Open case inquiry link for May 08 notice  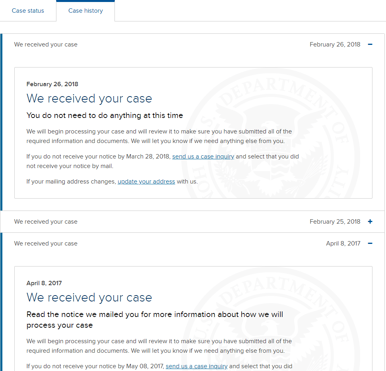196,366
